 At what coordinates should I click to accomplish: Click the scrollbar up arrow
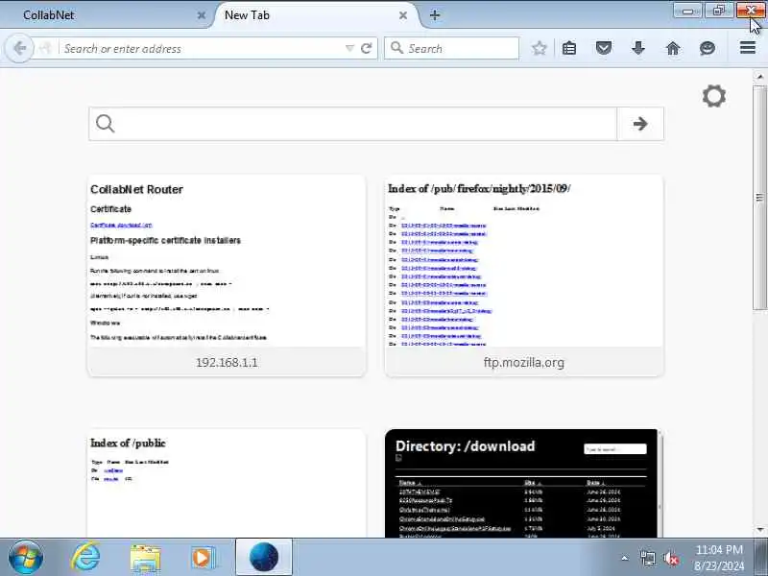click(759, 77)
